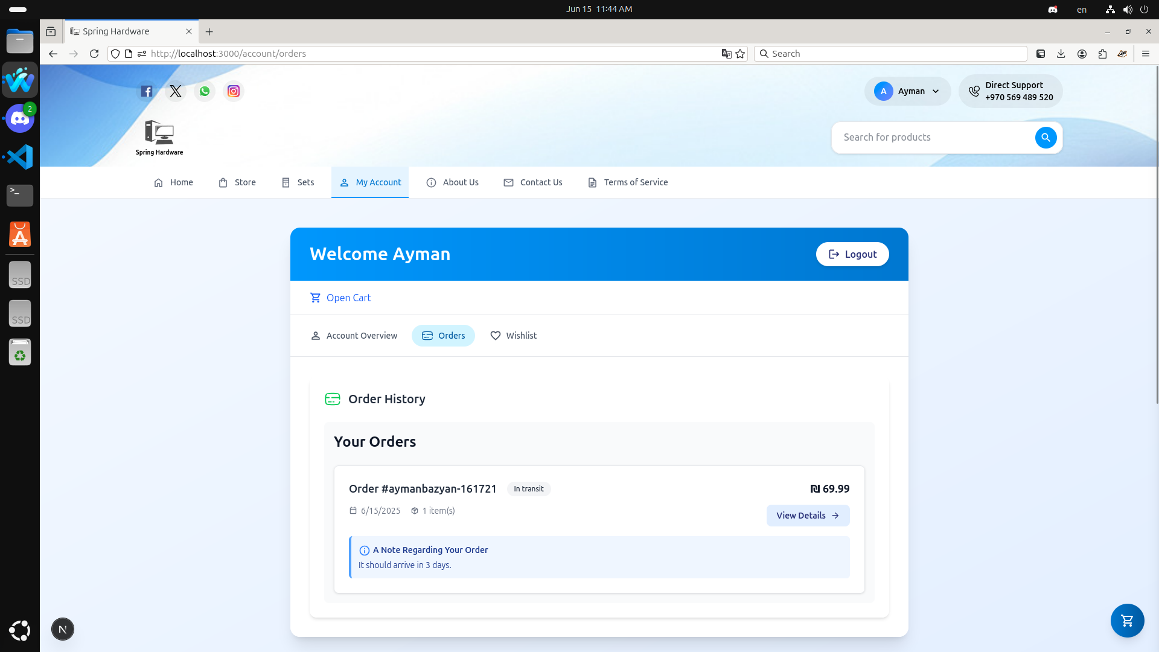The height and width of the screenshot is (652, 1159).
Task: Open the Trash from the dock
Action: [x=20, y=352]
